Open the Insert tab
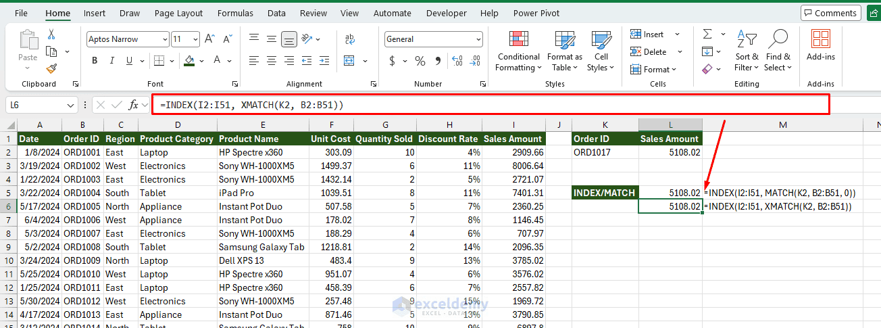 (x=95, y=13)
